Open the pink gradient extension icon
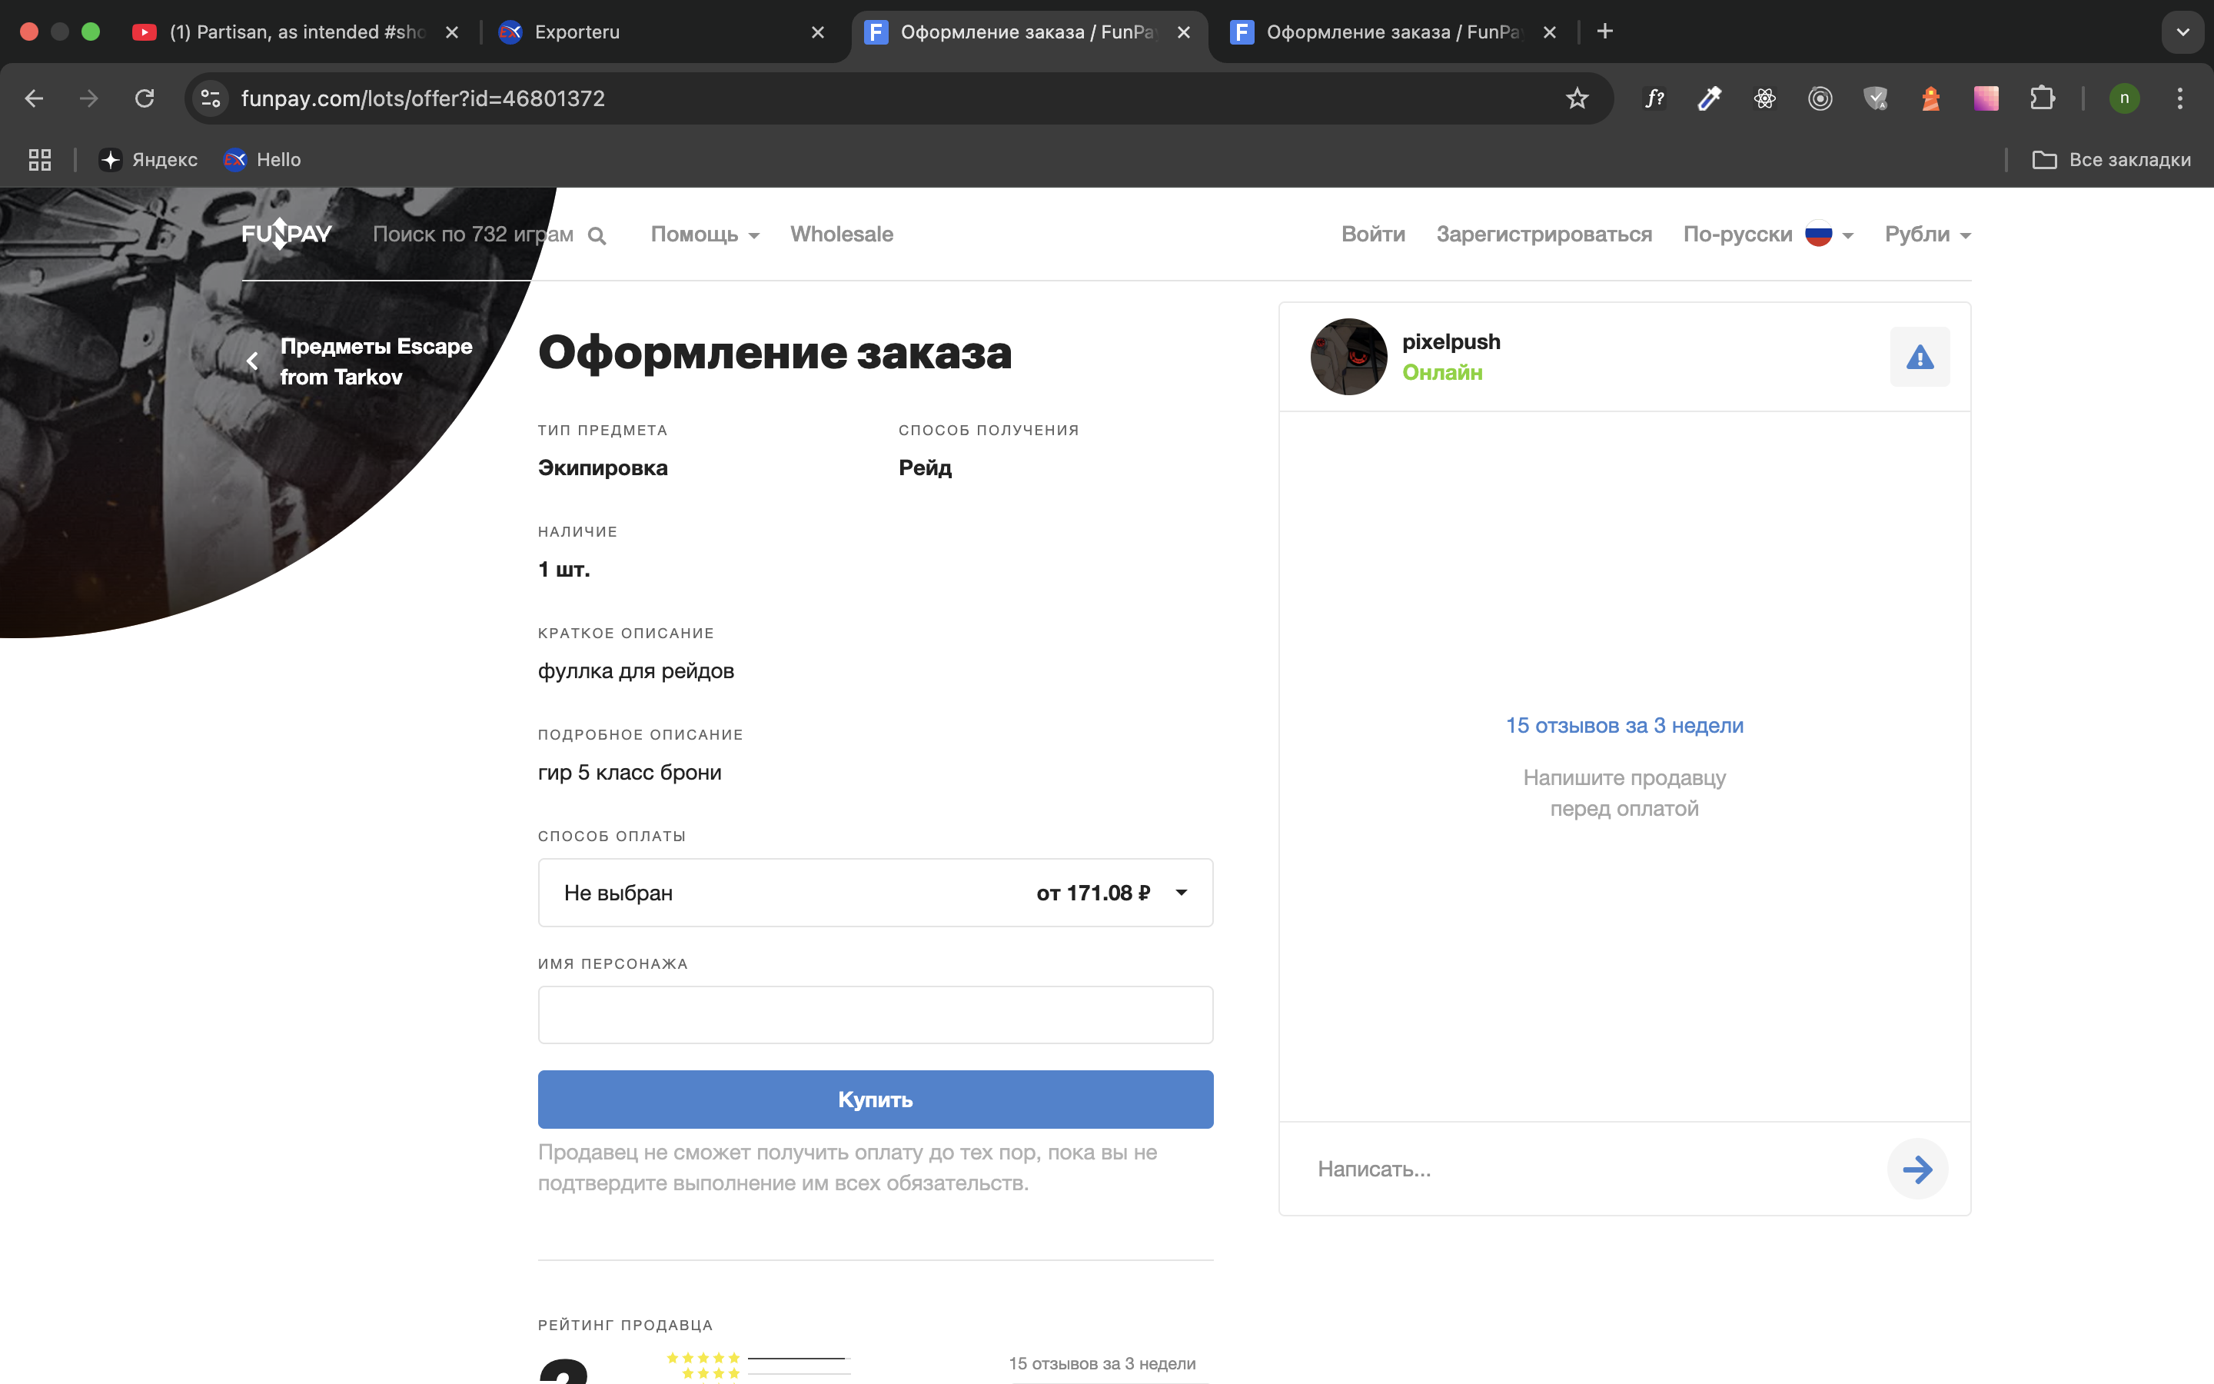This screenshot has width=2214, height=1384. pyautogui.click(x=1986, y=99)
